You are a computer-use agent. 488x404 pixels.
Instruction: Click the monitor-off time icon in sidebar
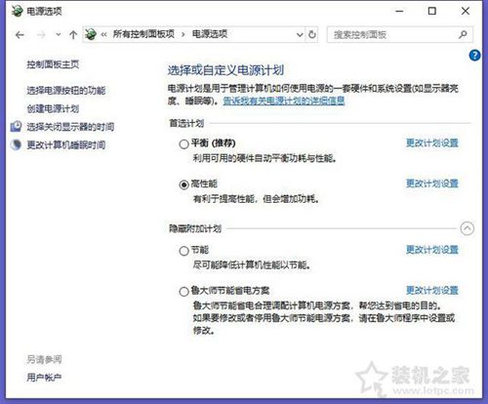16,126
